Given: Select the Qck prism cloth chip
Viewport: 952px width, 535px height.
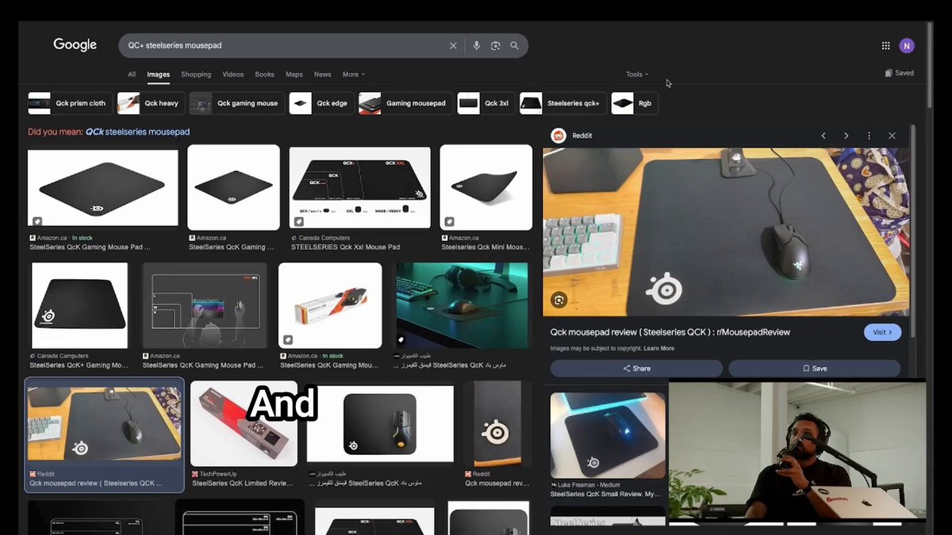Looking at the screenshot, I should tap(70, 103).
